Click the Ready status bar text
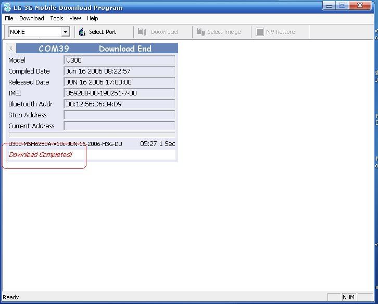 pos(10,297)
